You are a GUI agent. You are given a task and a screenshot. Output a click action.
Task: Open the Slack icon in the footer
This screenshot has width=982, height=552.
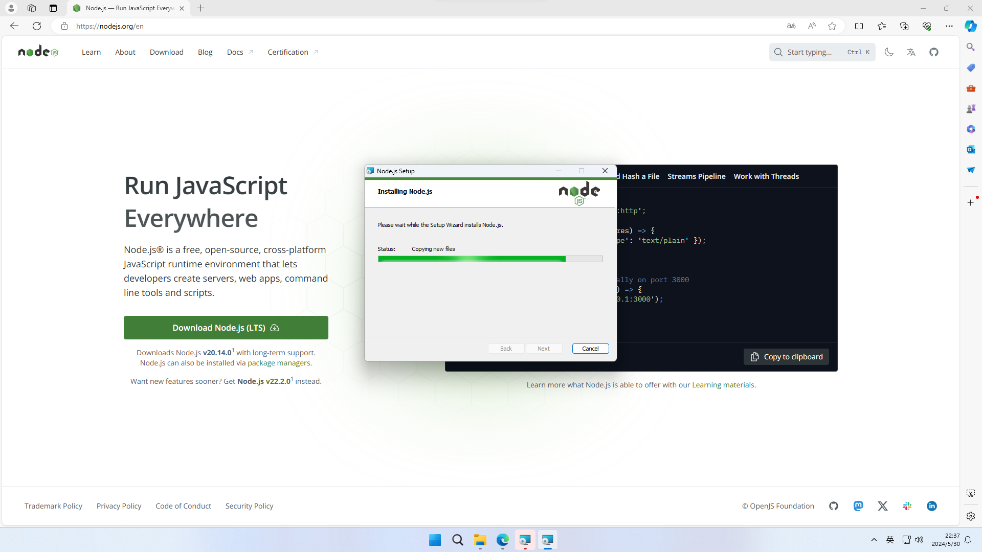click(907, 506)
